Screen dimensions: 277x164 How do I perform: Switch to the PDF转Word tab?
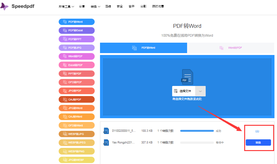coord(144,48)
